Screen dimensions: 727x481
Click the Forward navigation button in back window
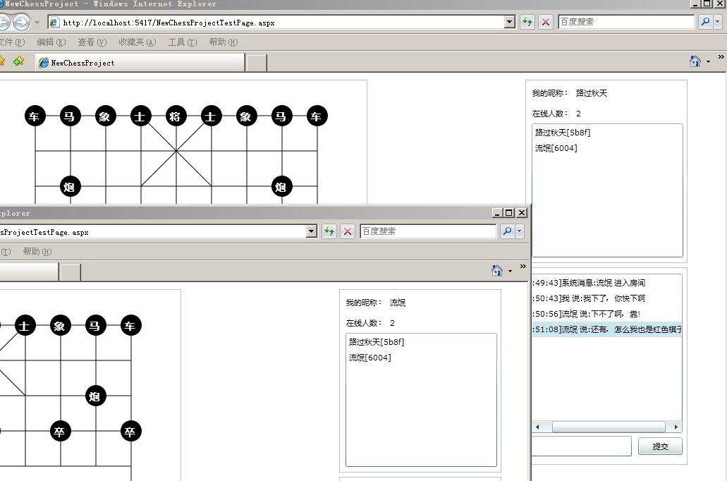pyautogui.click(x=21, y=22)
